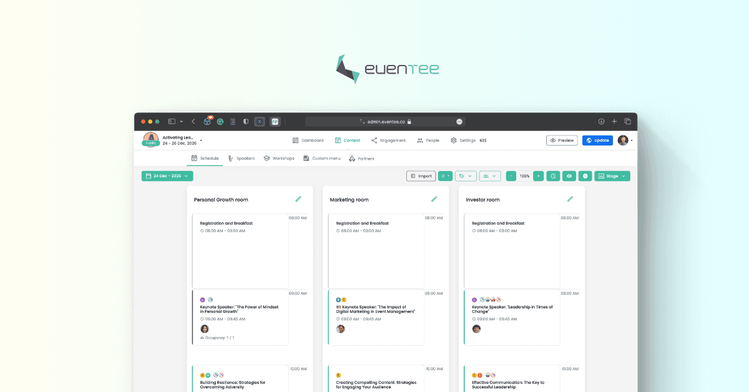Click yellow tag on Creating Compelling Content session
The width and height of the screenshot is (749, 392).
click(x=338, y=375)
